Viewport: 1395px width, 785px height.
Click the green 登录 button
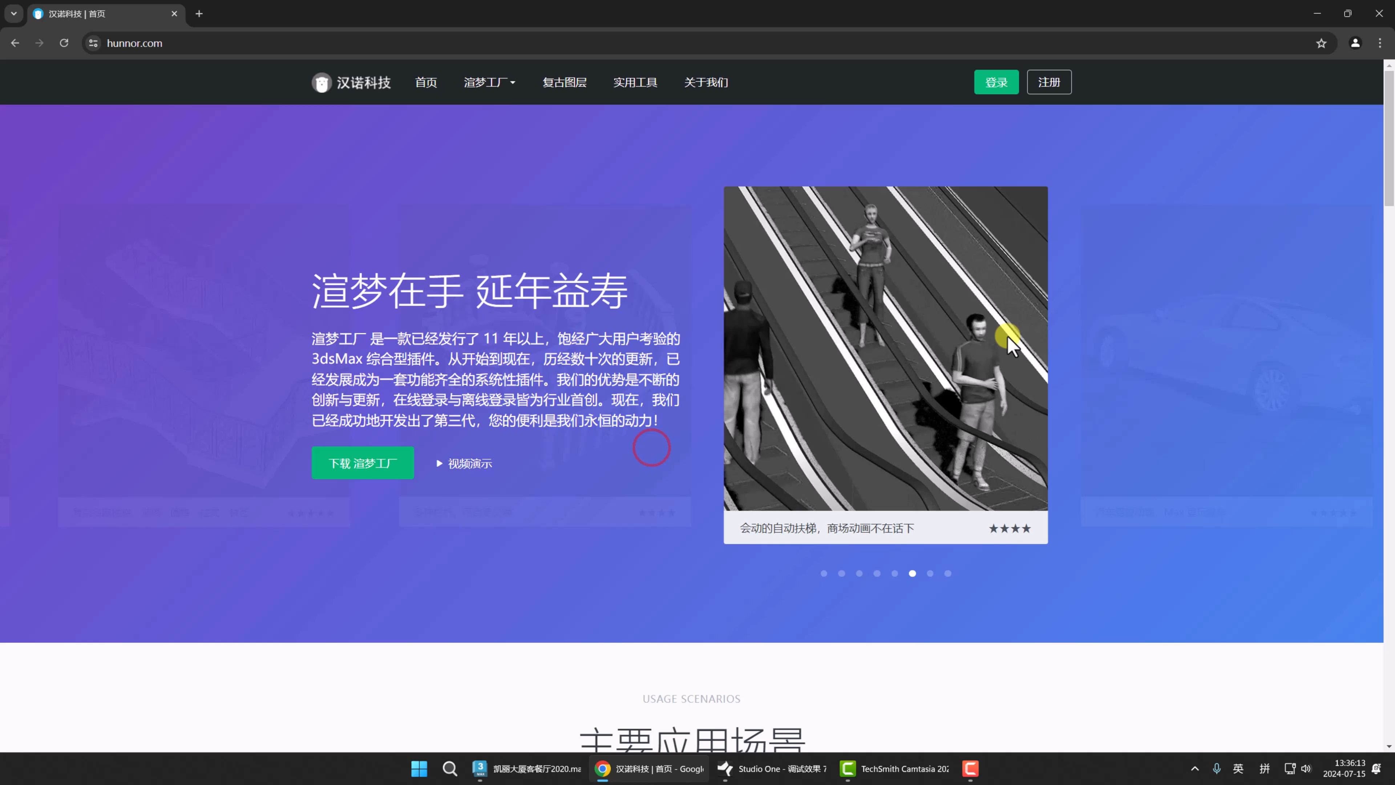(x=996, y=82)
